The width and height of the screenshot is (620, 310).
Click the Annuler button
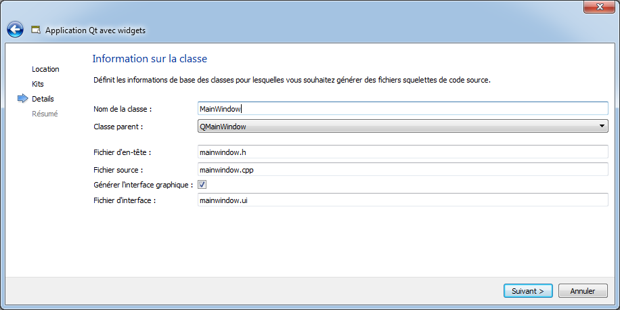[x=583, y=291]
